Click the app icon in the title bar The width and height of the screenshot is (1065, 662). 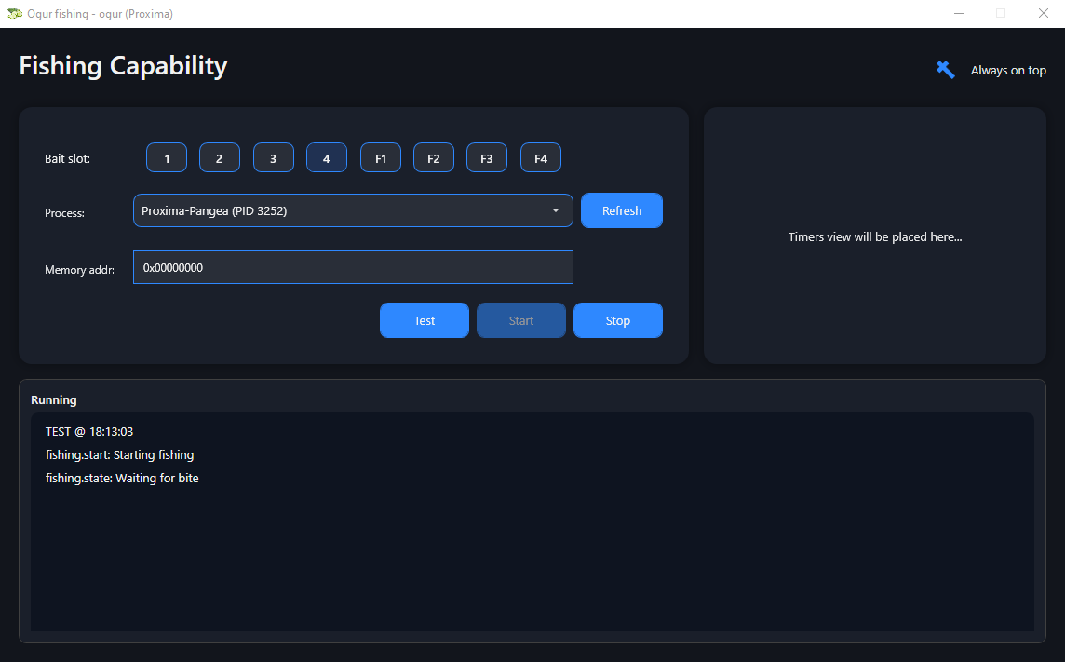[14, 14]
